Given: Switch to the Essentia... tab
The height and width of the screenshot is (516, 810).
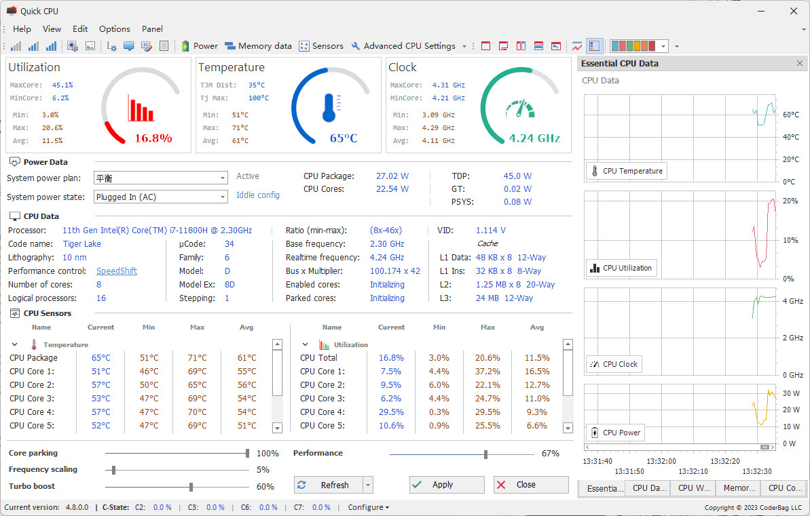Looking at the screenshot, I should point(602,488).
